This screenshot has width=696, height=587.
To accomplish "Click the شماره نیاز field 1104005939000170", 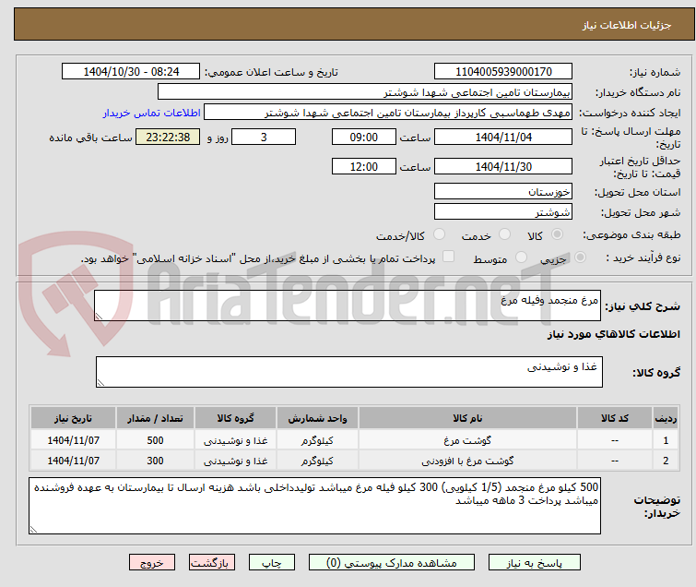I will pyautogui.click(x=503, y=72).
